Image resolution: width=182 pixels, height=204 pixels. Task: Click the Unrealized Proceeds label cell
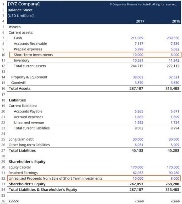click(55, 178)
